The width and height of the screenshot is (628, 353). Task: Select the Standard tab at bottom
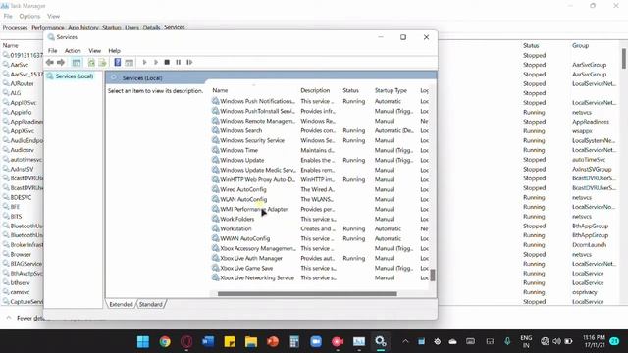coord(151,304)
